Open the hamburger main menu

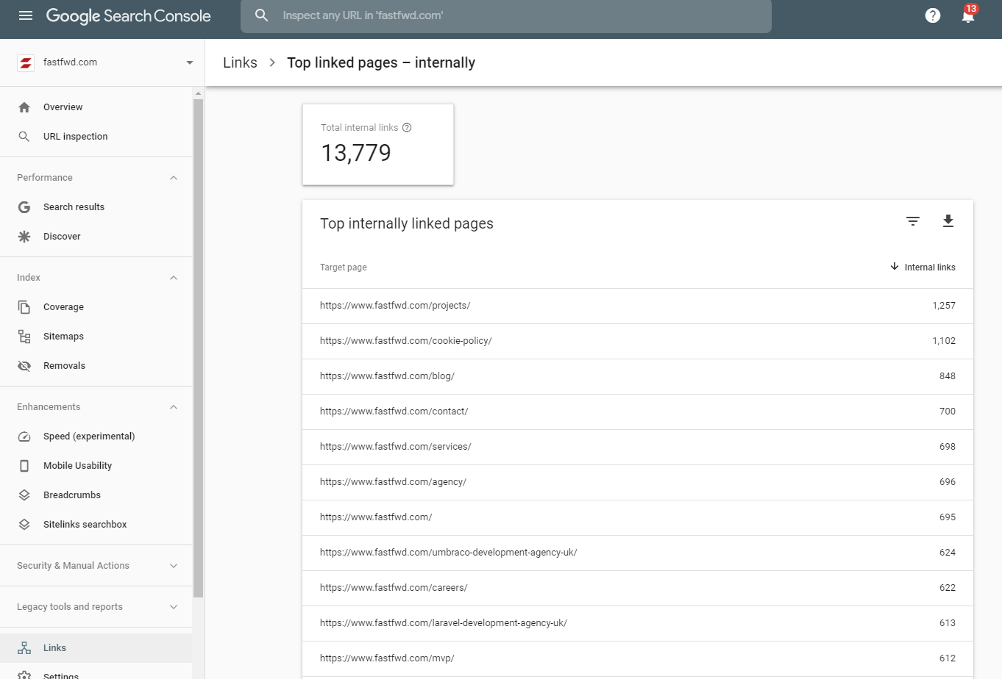pyautogui.click(x=26, y=15)
